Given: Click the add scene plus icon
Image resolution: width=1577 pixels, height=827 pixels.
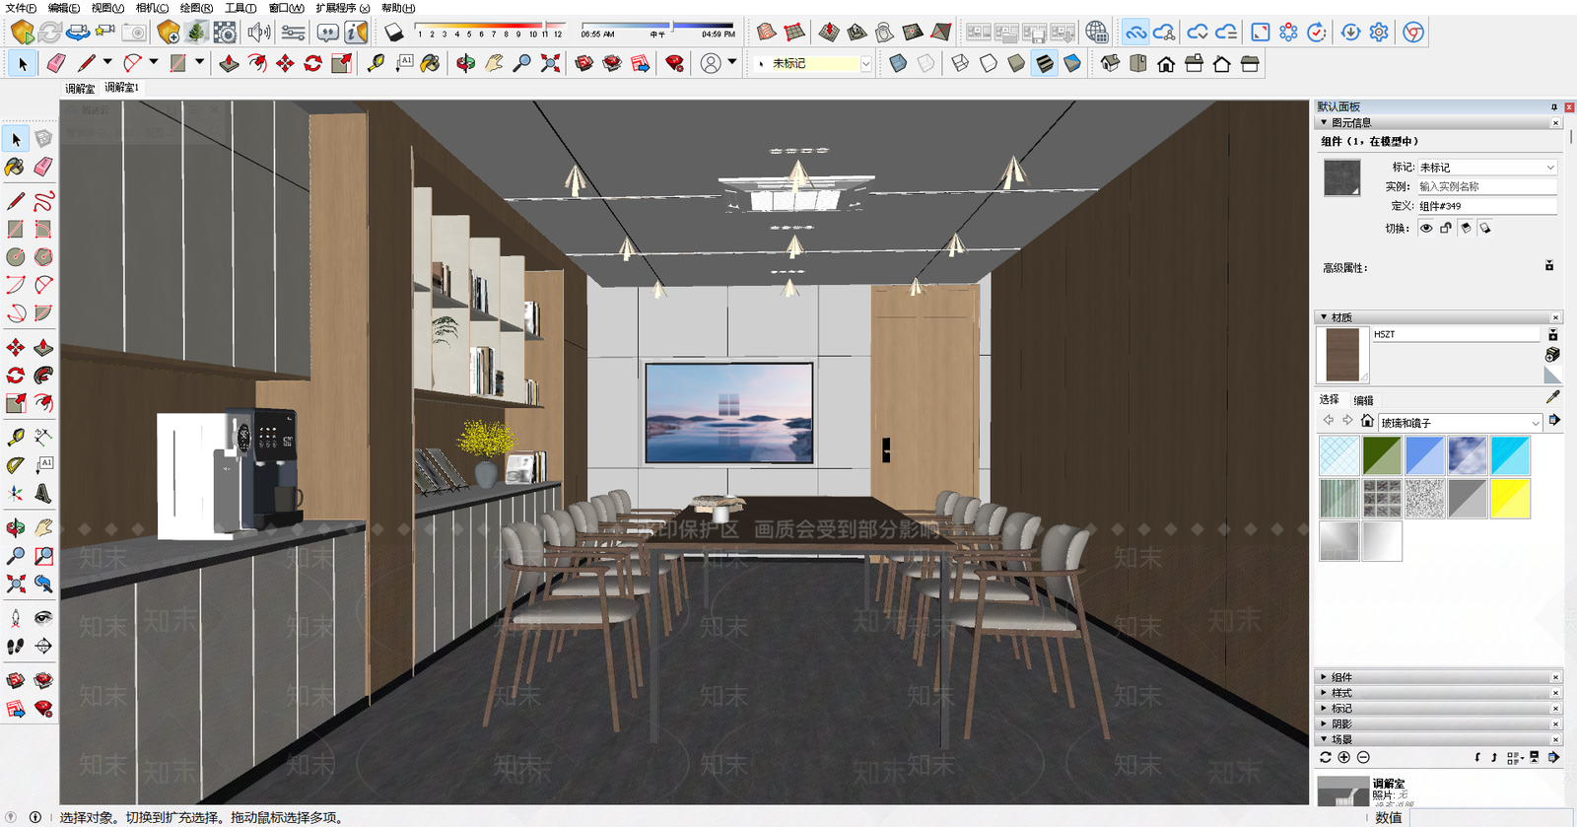Looking at the screenshot, I should 1344,757.
